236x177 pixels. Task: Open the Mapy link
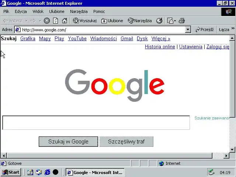[45, 39]
